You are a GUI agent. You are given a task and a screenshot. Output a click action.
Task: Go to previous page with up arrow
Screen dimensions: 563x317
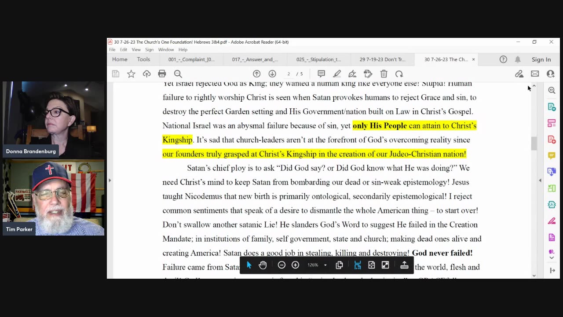coord(256,74)
